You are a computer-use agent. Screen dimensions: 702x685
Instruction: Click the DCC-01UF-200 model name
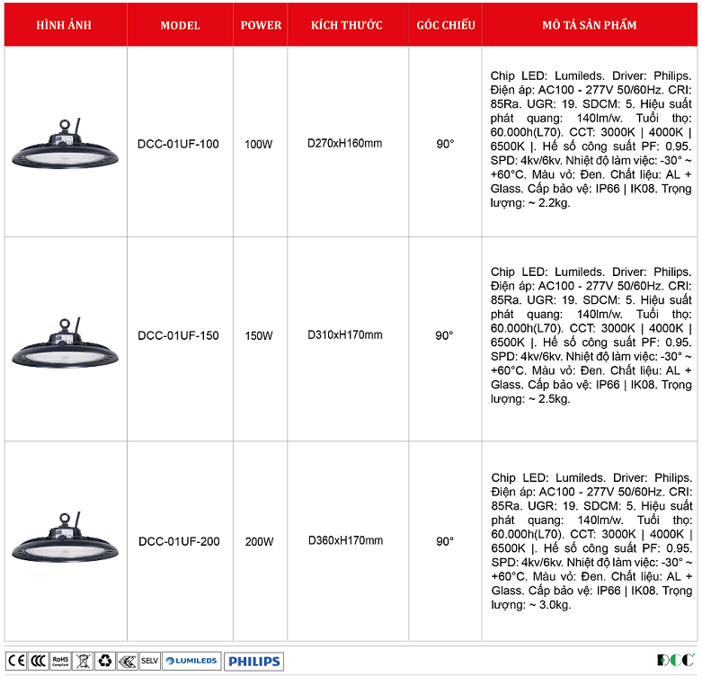tap(178, 542)
